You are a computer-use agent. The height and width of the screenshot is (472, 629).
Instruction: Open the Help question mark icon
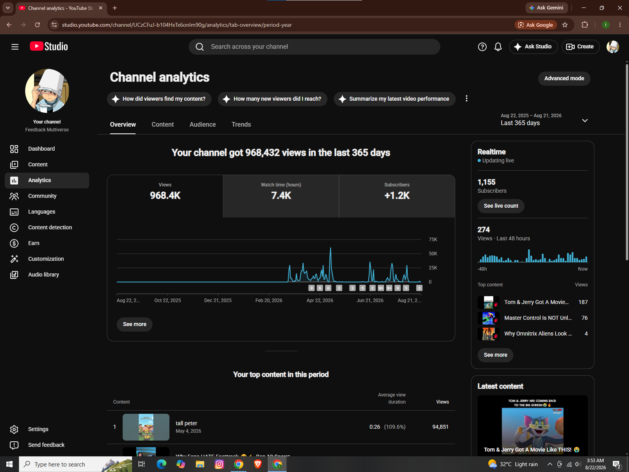482,47
